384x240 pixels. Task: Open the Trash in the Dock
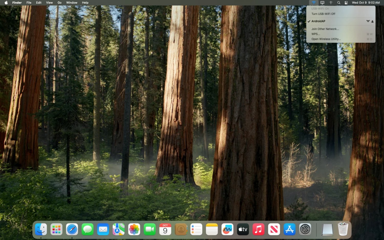pyautogui.click(x=343, y=229)
